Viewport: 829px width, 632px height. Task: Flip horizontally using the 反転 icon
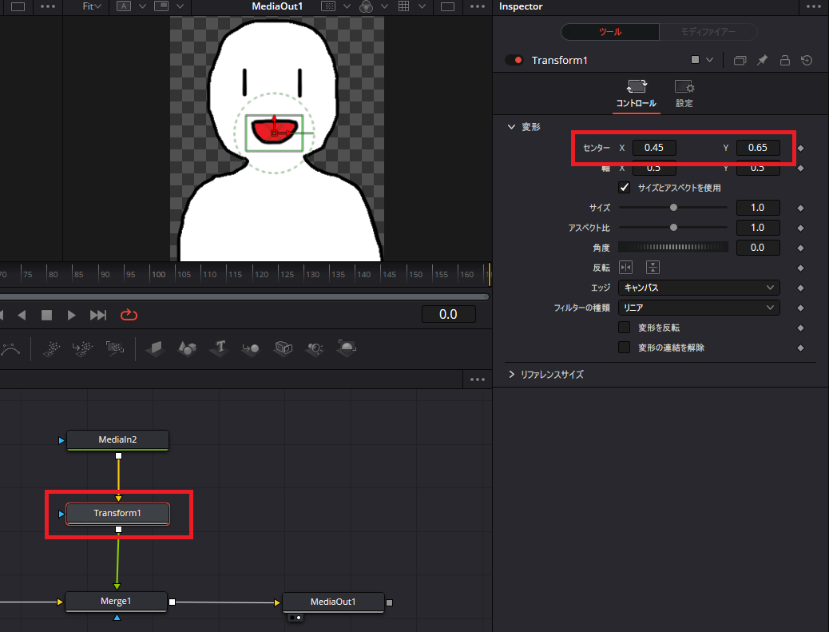point(626,268)
